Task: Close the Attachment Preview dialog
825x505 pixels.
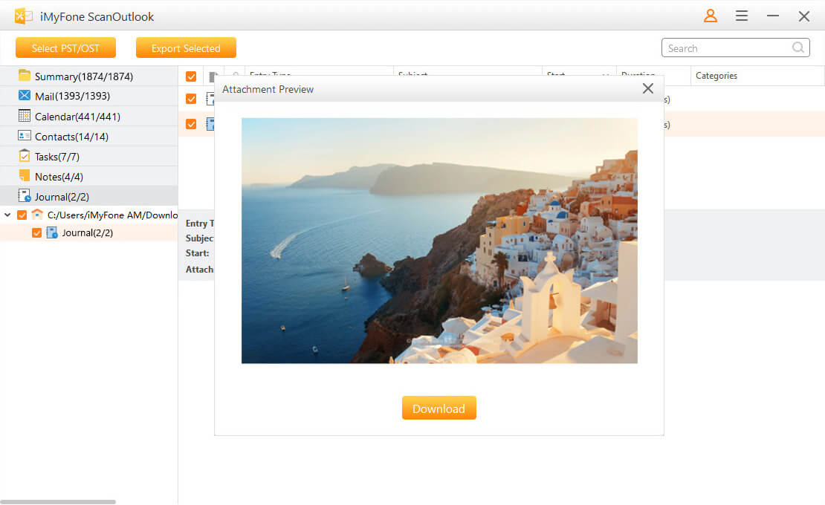Action: [647, 89]
